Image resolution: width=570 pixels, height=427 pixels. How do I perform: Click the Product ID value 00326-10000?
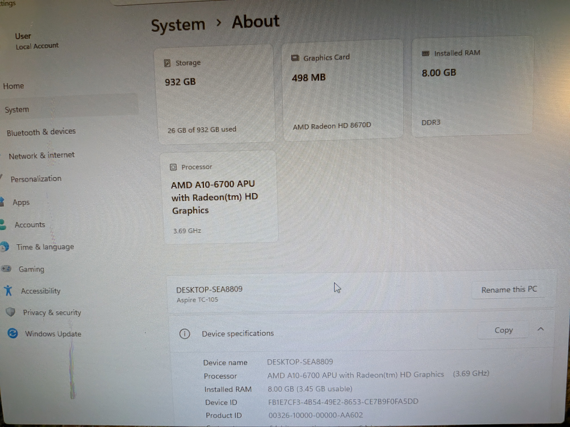coord(316,415)
